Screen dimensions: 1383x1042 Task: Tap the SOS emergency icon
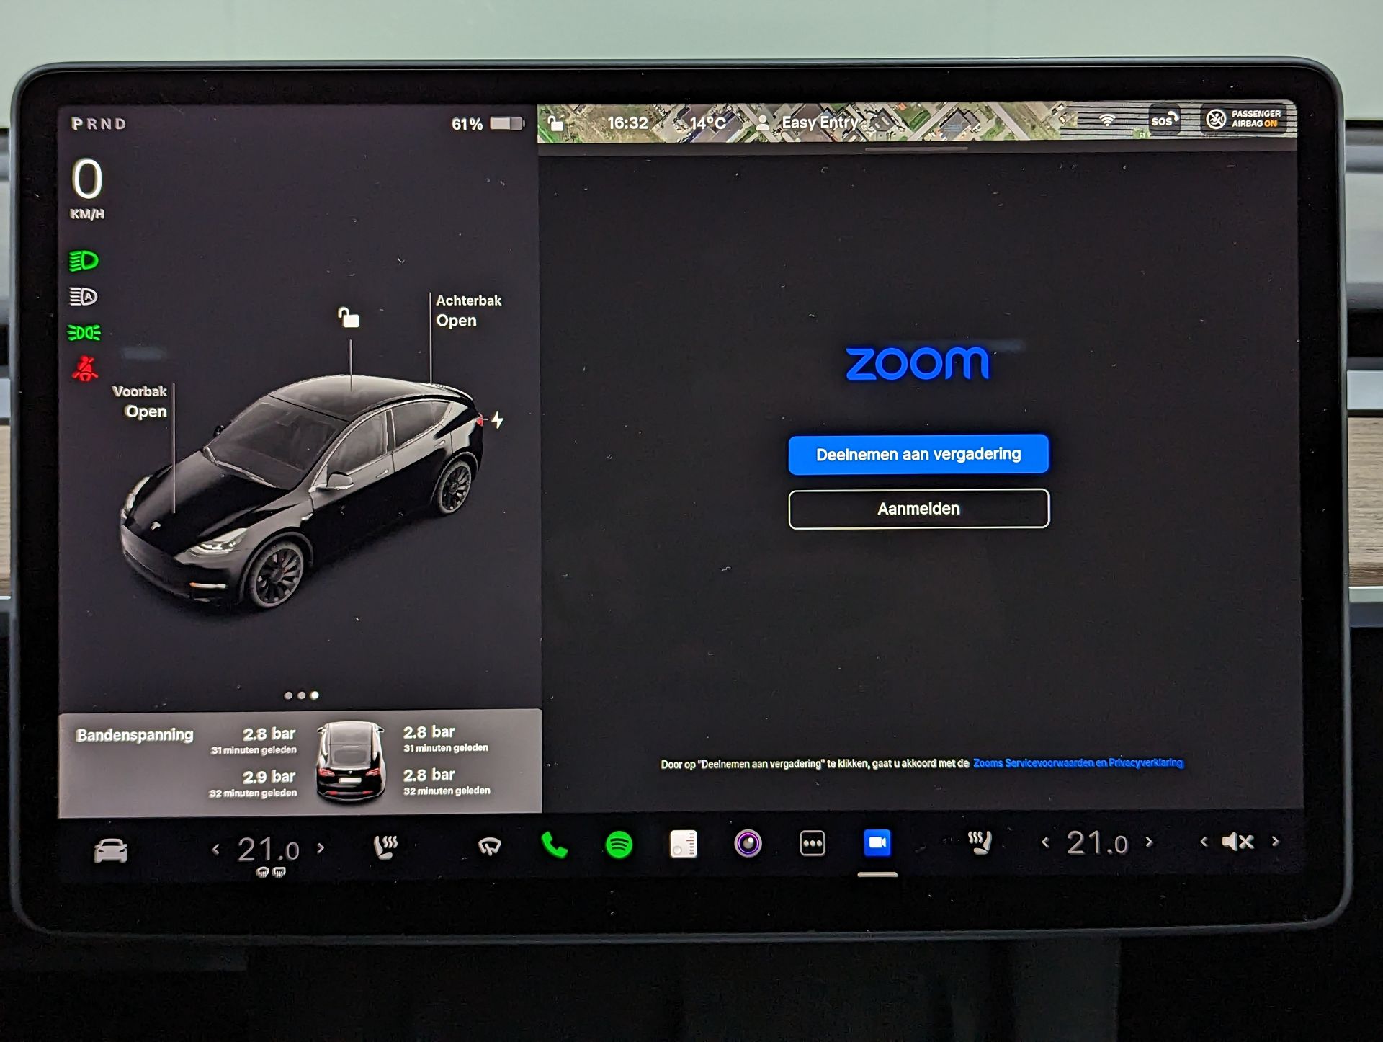1163,120
